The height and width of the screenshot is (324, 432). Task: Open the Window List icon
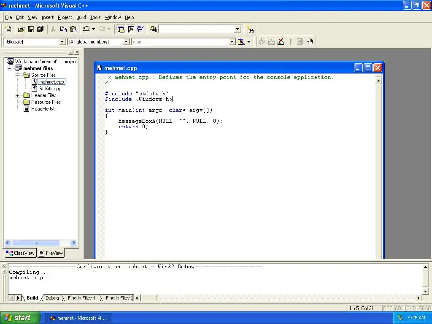tap(140, 29)
